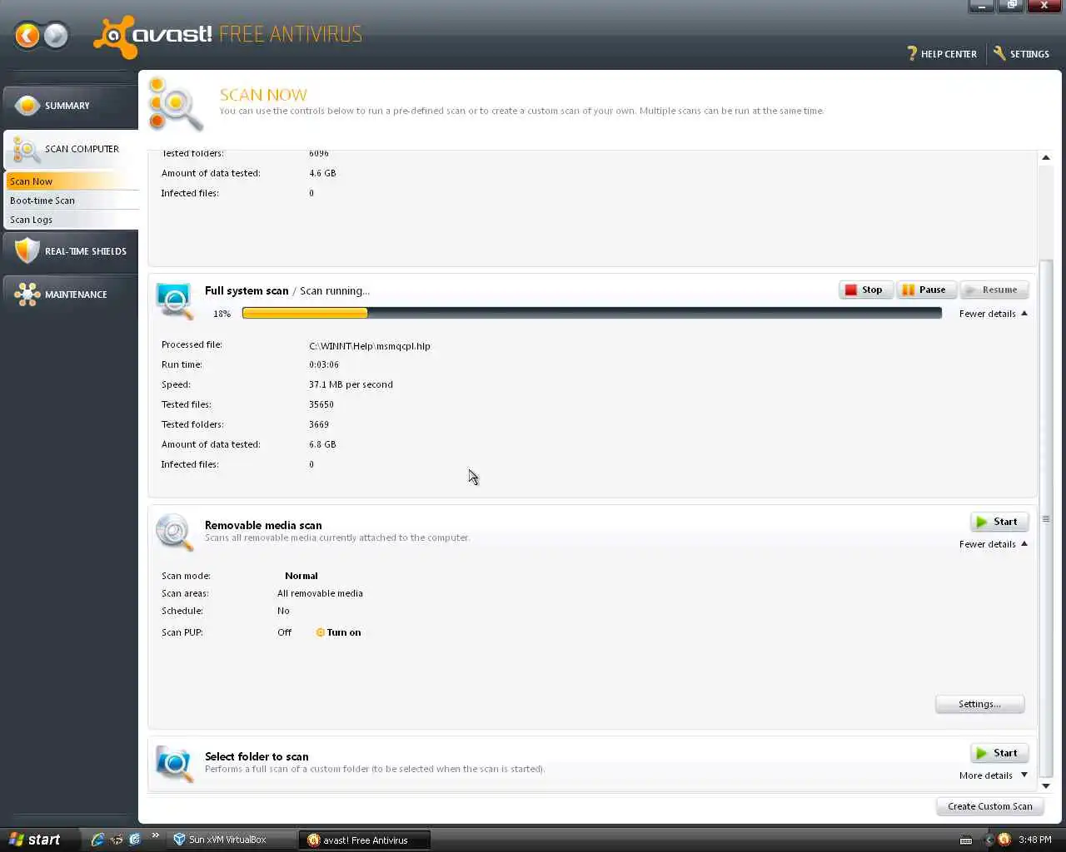Click the grey forward navigation arrow
The height and width of the screenshot is (852, 1066).
point(56,35)
